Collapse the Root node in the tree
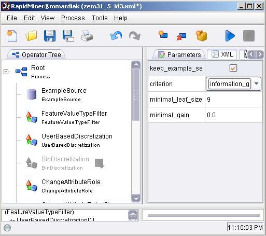The height and width of the screenshot is (236, 266). [6, 72]
